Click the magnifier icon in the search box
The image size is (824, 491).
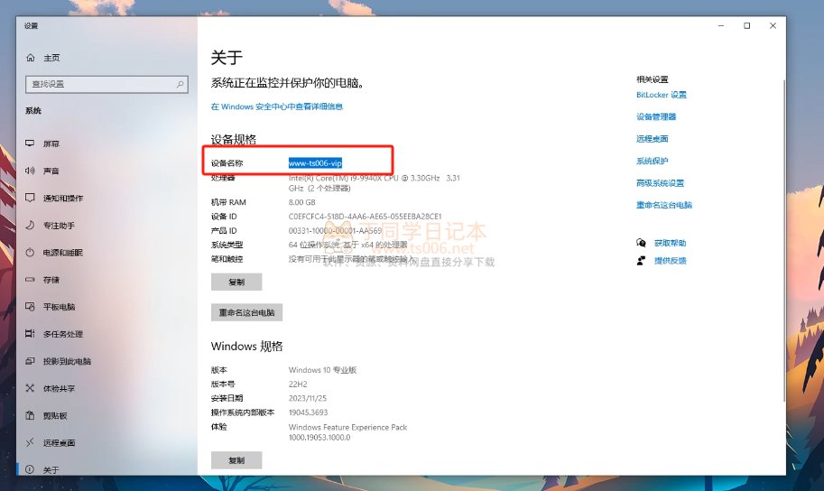(x=181, y=84)
